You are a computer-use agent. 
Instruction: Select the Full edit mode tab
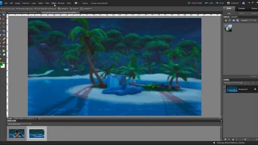pos(229,13)
